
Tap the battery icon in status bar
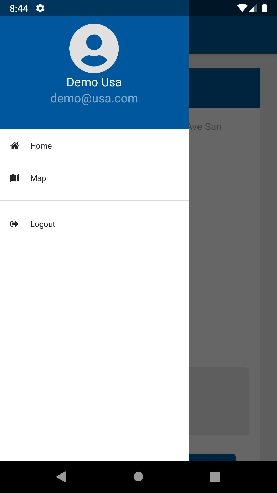[x=265, y=8]
